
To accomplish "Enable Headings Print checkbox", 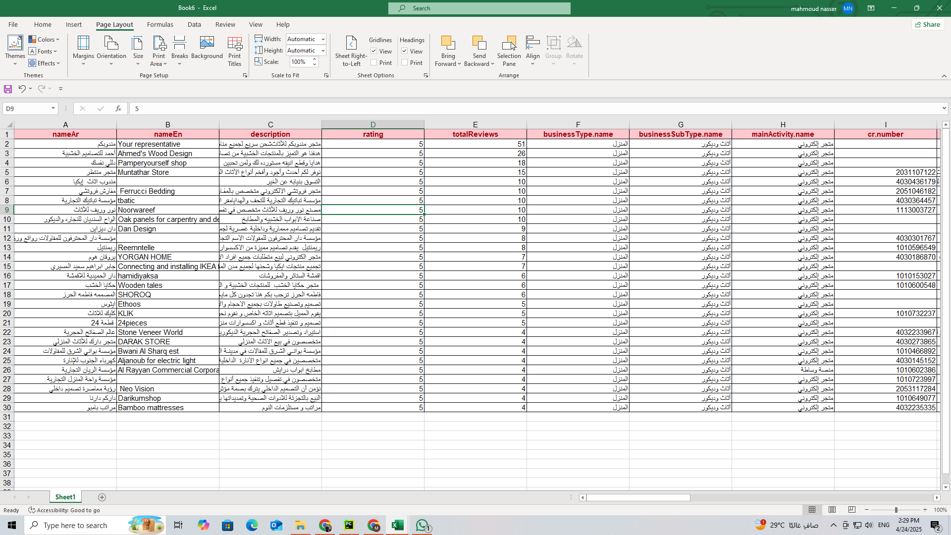I will (405, 62).
